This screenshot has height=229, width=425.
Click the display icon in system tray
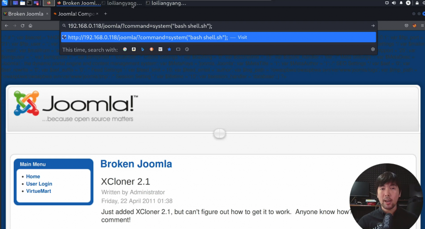(x=387, y=3)
